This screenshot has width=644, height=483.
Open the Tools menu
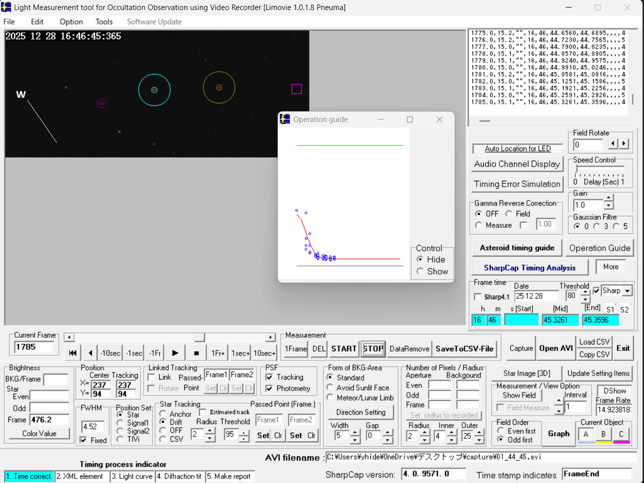(104, 22)
